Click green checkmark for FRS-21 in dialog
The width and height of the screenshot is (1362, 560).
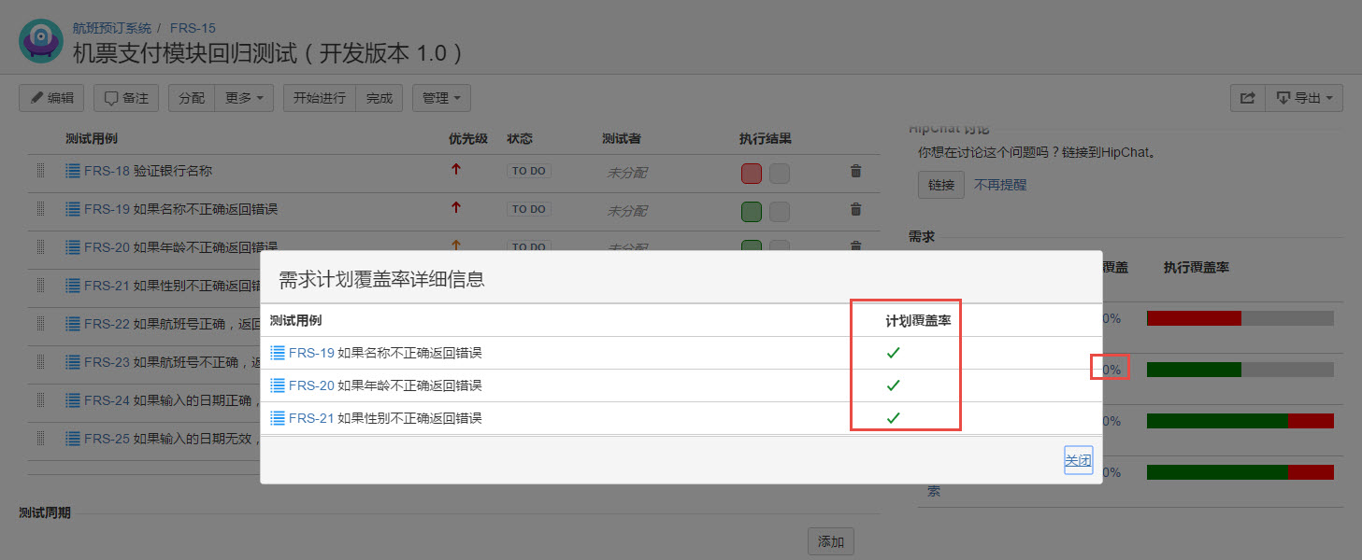[x=893, y=418]
